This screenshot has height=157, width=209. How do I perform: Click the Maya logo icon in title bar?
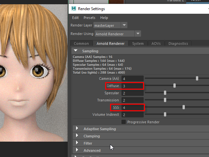tap(74, 9)
